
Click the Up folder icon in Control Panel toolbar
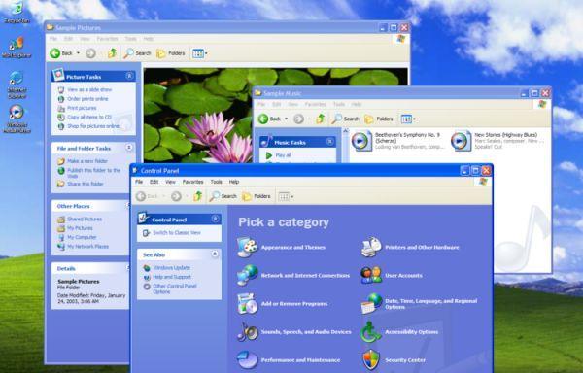tap(198, 196)
